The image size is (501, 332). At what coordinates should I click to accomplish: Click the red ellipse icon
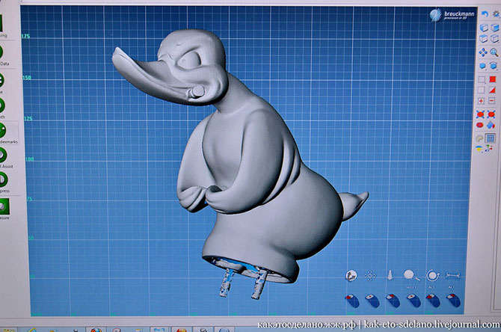pyautogui.click(x=480, y=125)
